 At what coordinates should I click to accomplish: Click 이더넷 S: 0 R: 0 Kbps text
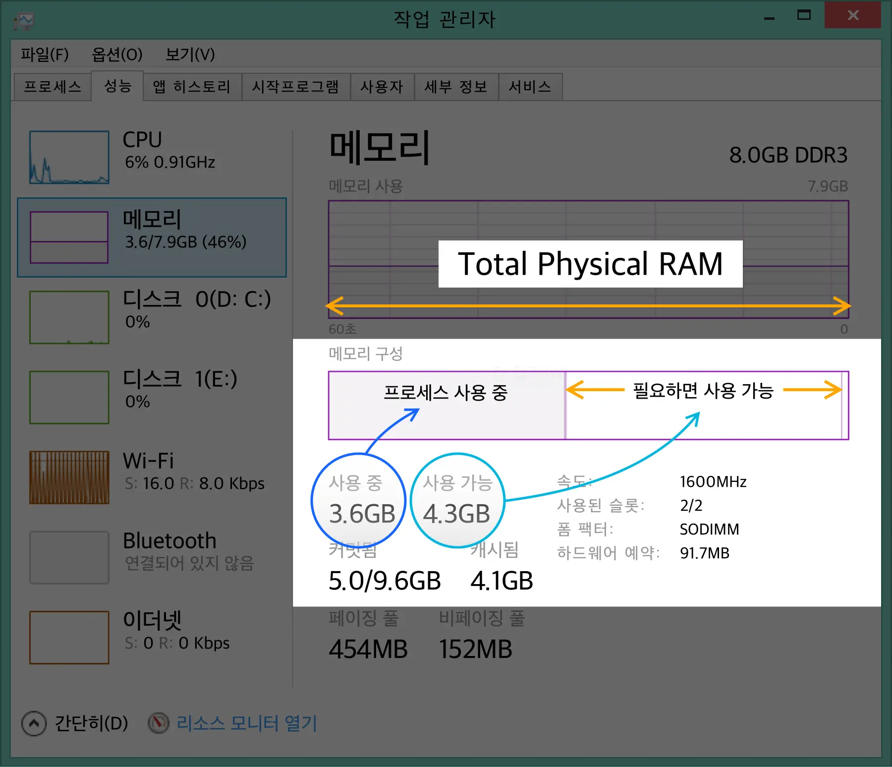tap(177, 643)
